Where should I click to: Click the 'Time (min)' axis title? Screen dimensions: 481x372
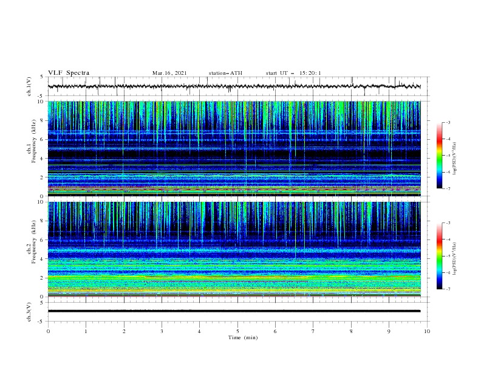coord(243,337)
